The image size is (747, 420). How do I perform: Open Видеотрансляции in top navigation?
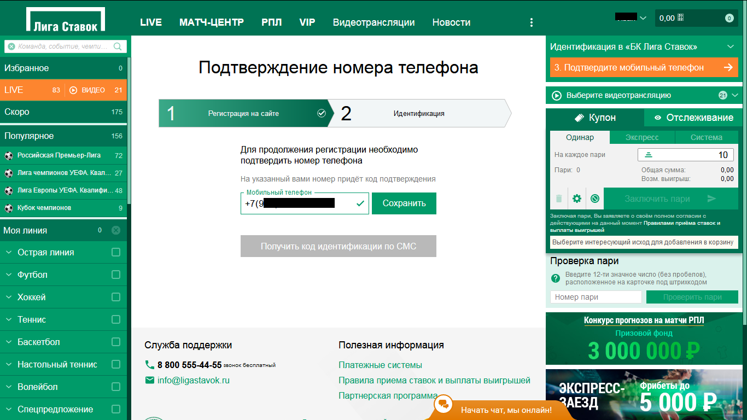(373, 22)
